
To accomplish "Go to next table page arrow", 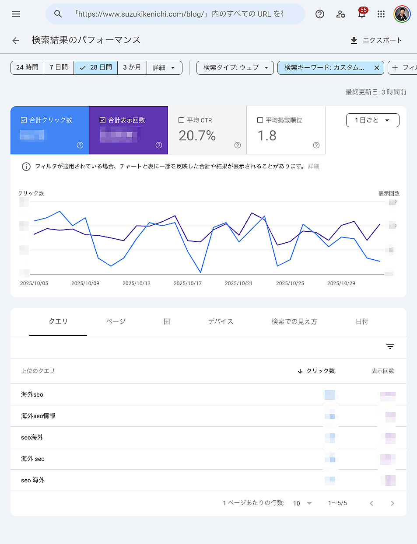I will click(x=392, y=503).
